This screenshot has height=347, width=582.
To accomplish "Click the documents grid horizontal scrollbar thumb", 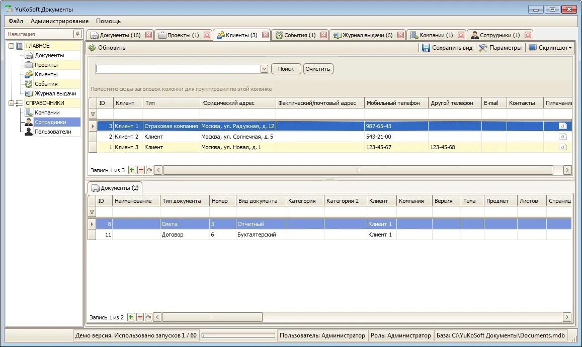I will [x=212, y=317].
